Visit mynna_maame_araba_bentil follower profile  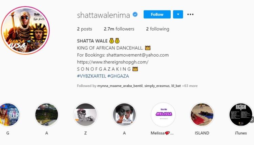pos(120,86)
